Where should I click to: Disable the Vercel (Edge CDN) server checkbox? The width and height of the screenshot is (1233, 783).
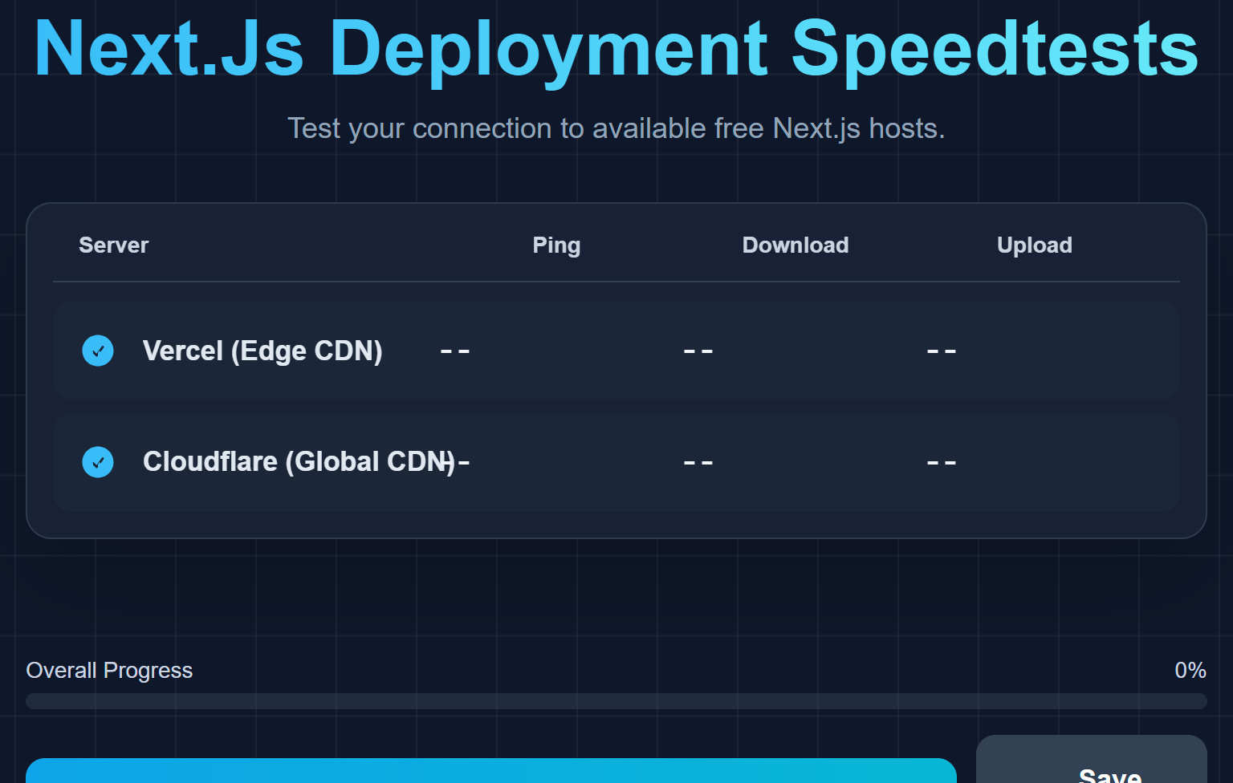click(98, 351)
